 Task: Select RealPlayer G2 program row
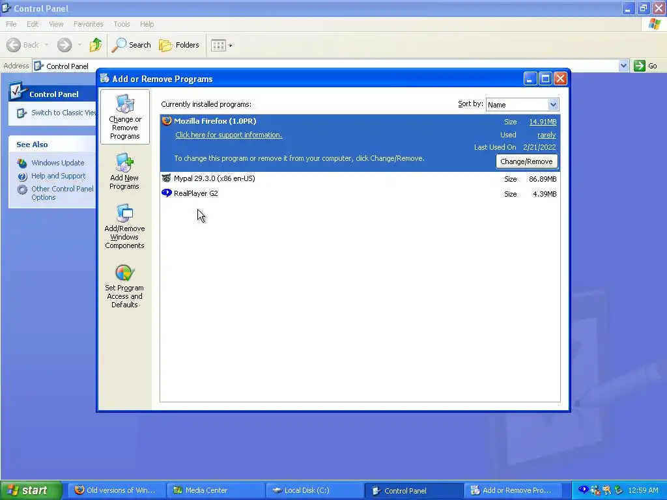point(360,193)
